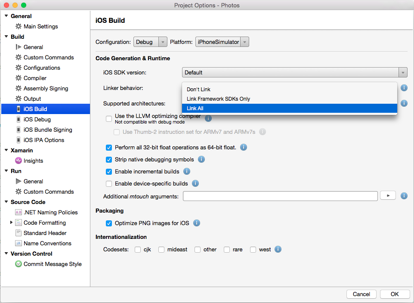This screenshot has height=303, width=414.
Task: Click the info icon next to Linker behavior
Action: pyautogui.click(x=403, y=88)
